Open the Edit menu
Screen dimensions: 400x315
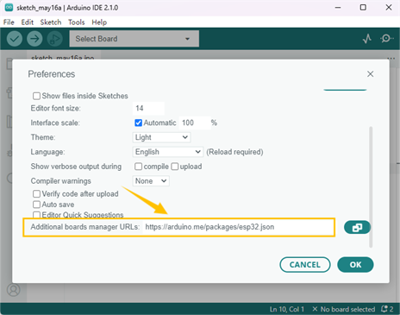(28, 22)
